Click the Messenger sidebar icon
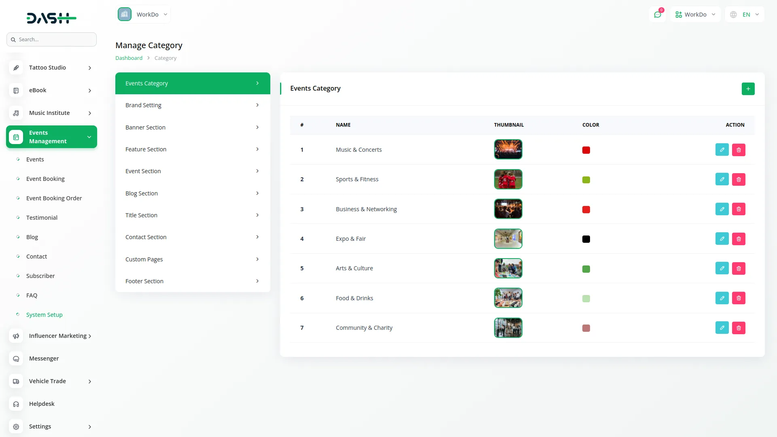 pos(16,359)
